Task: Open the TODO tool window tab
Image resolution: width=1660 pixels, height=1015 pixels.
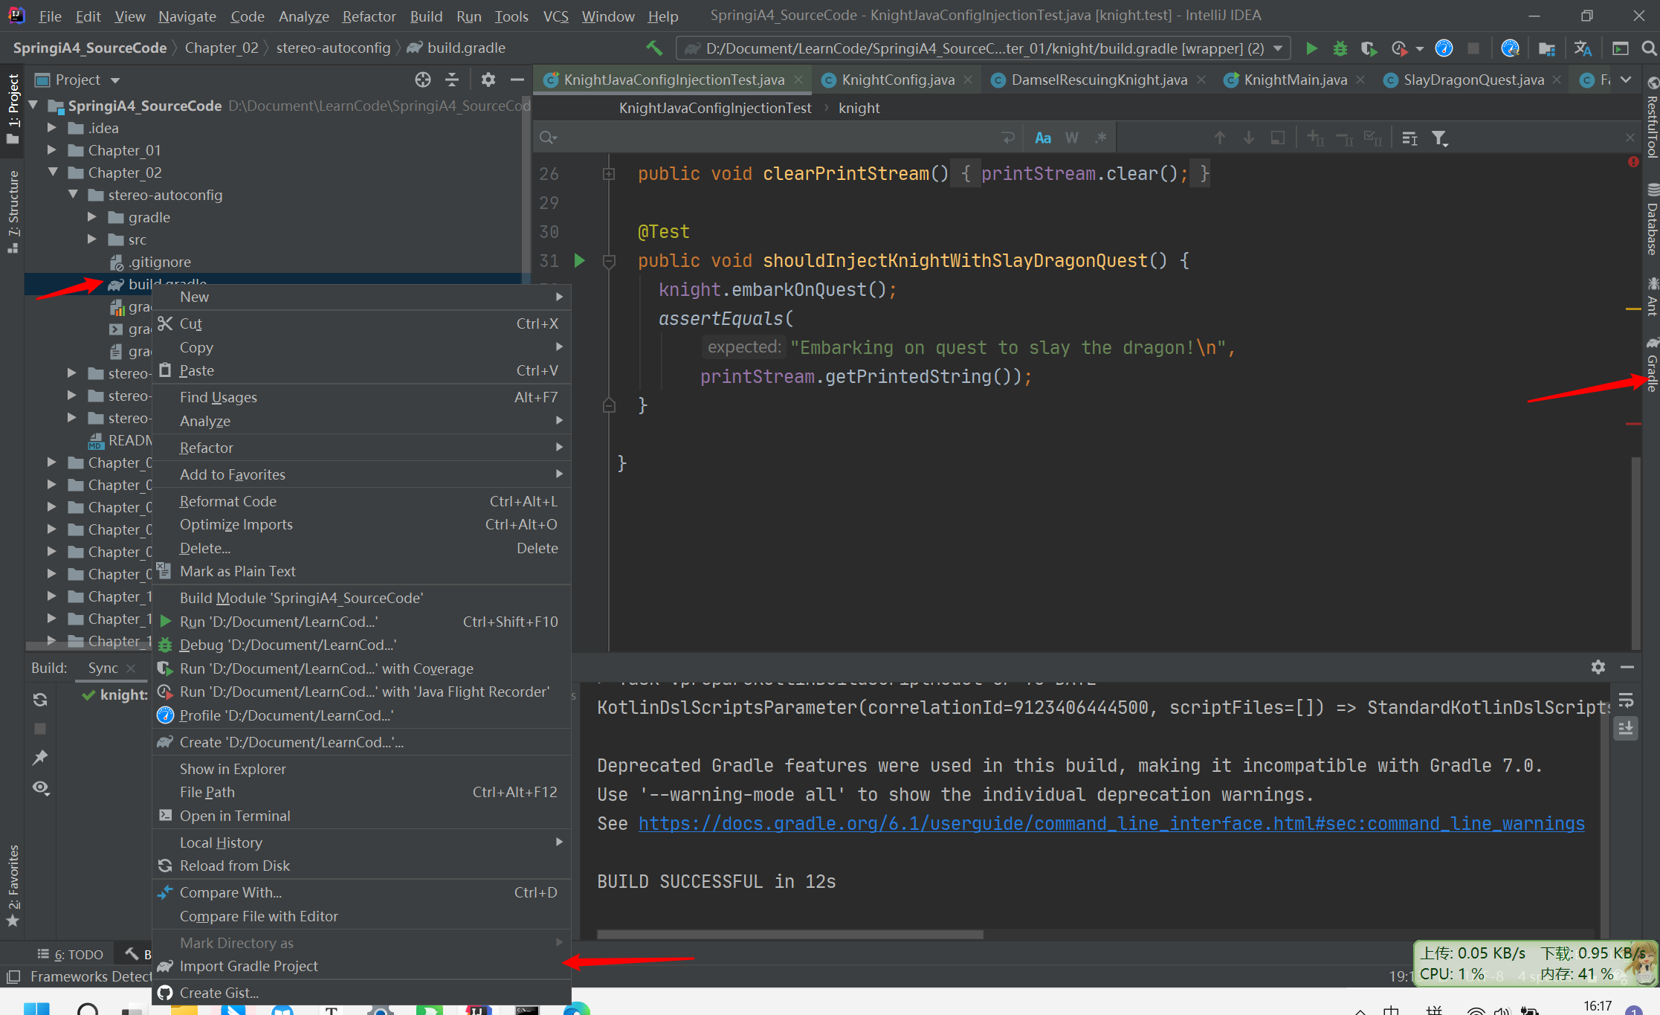Action: coord(71,954)
